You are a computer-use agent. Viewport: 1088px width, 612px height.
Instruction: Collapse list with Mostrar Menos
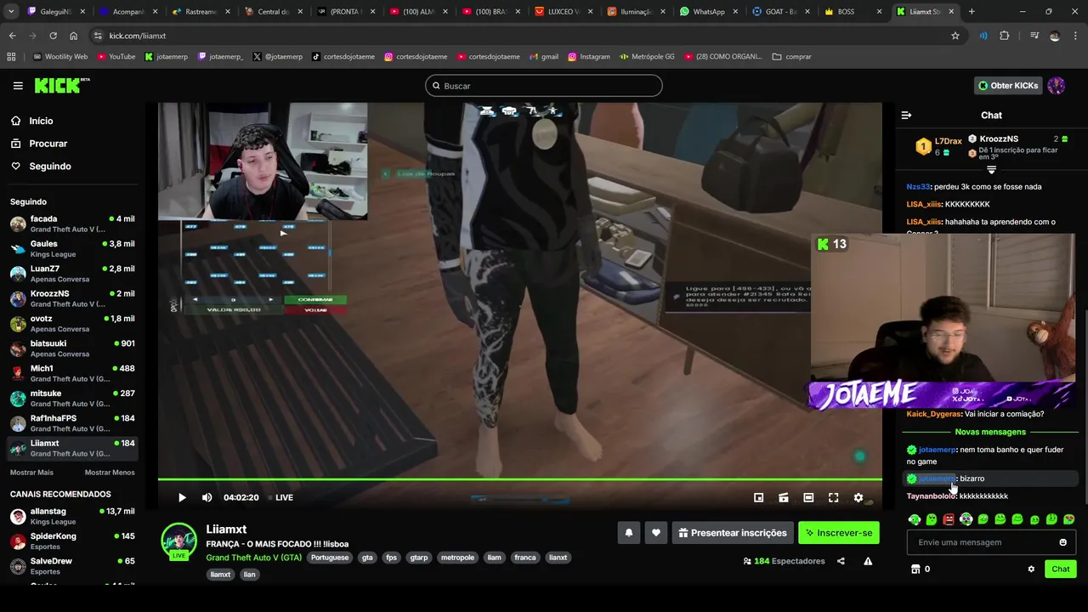pyautogui.click(x=110, y=473)
